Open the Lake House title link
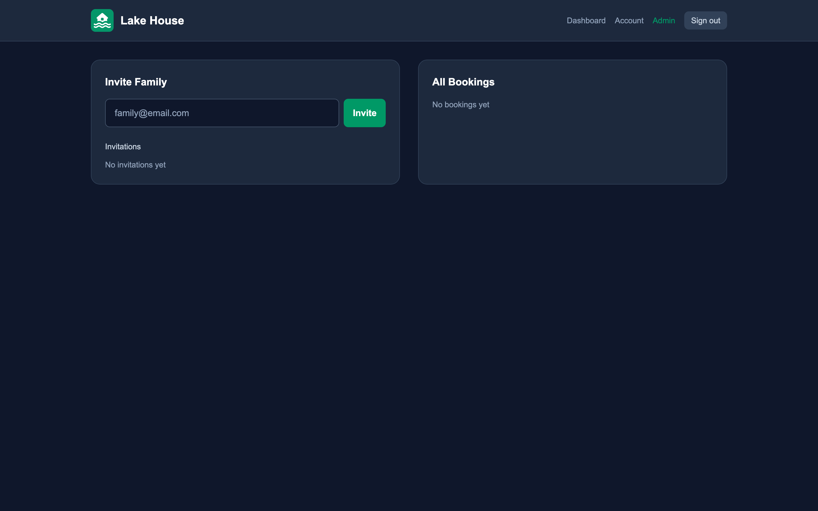Viewport: 818px width, 511px height. tap(152, 21)
